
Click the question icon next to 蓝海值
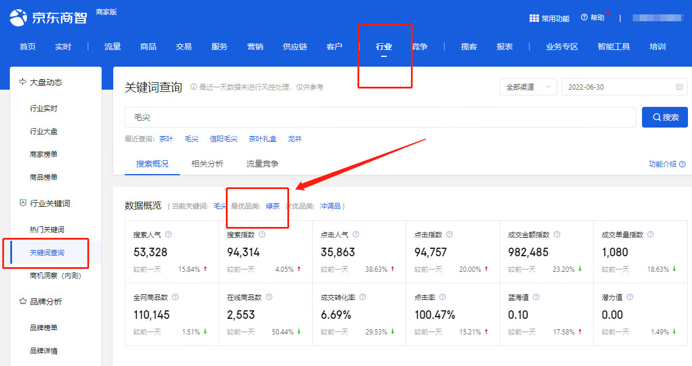(x=536, y=297)
